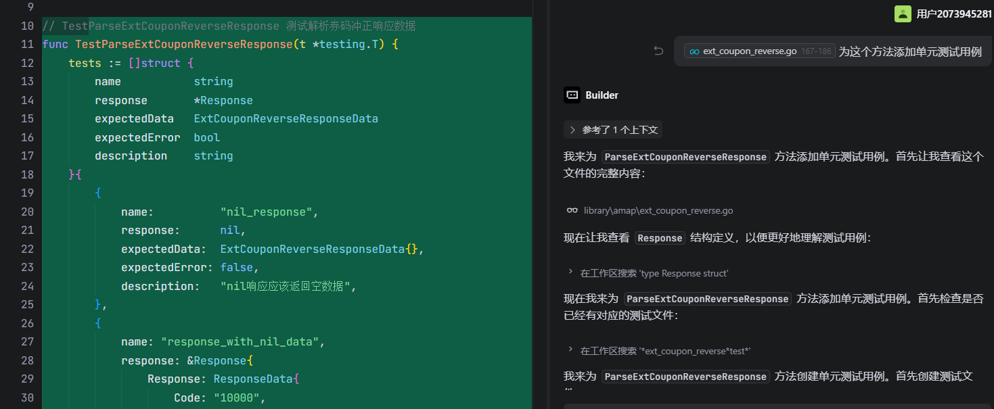Click the link icon in the ext_coupon_reverse.go chip
The width and height of the screenshot is (994, 409).
694,51
